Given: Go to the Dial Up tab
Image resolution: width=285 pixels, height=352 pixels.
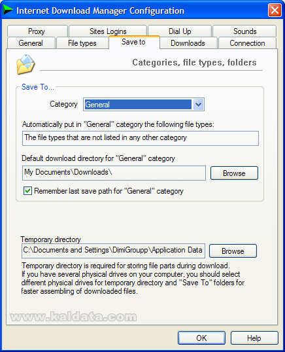Looking at the screenshot, I should tap(180, 31).
